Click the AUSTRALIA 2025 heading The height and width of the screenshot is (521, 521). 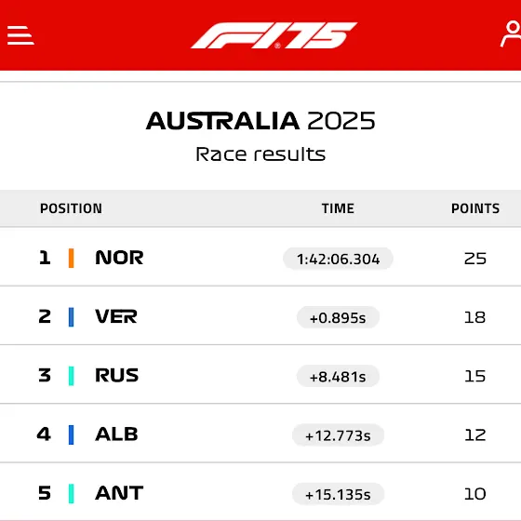pyautogui.click(x=260, y=121)
